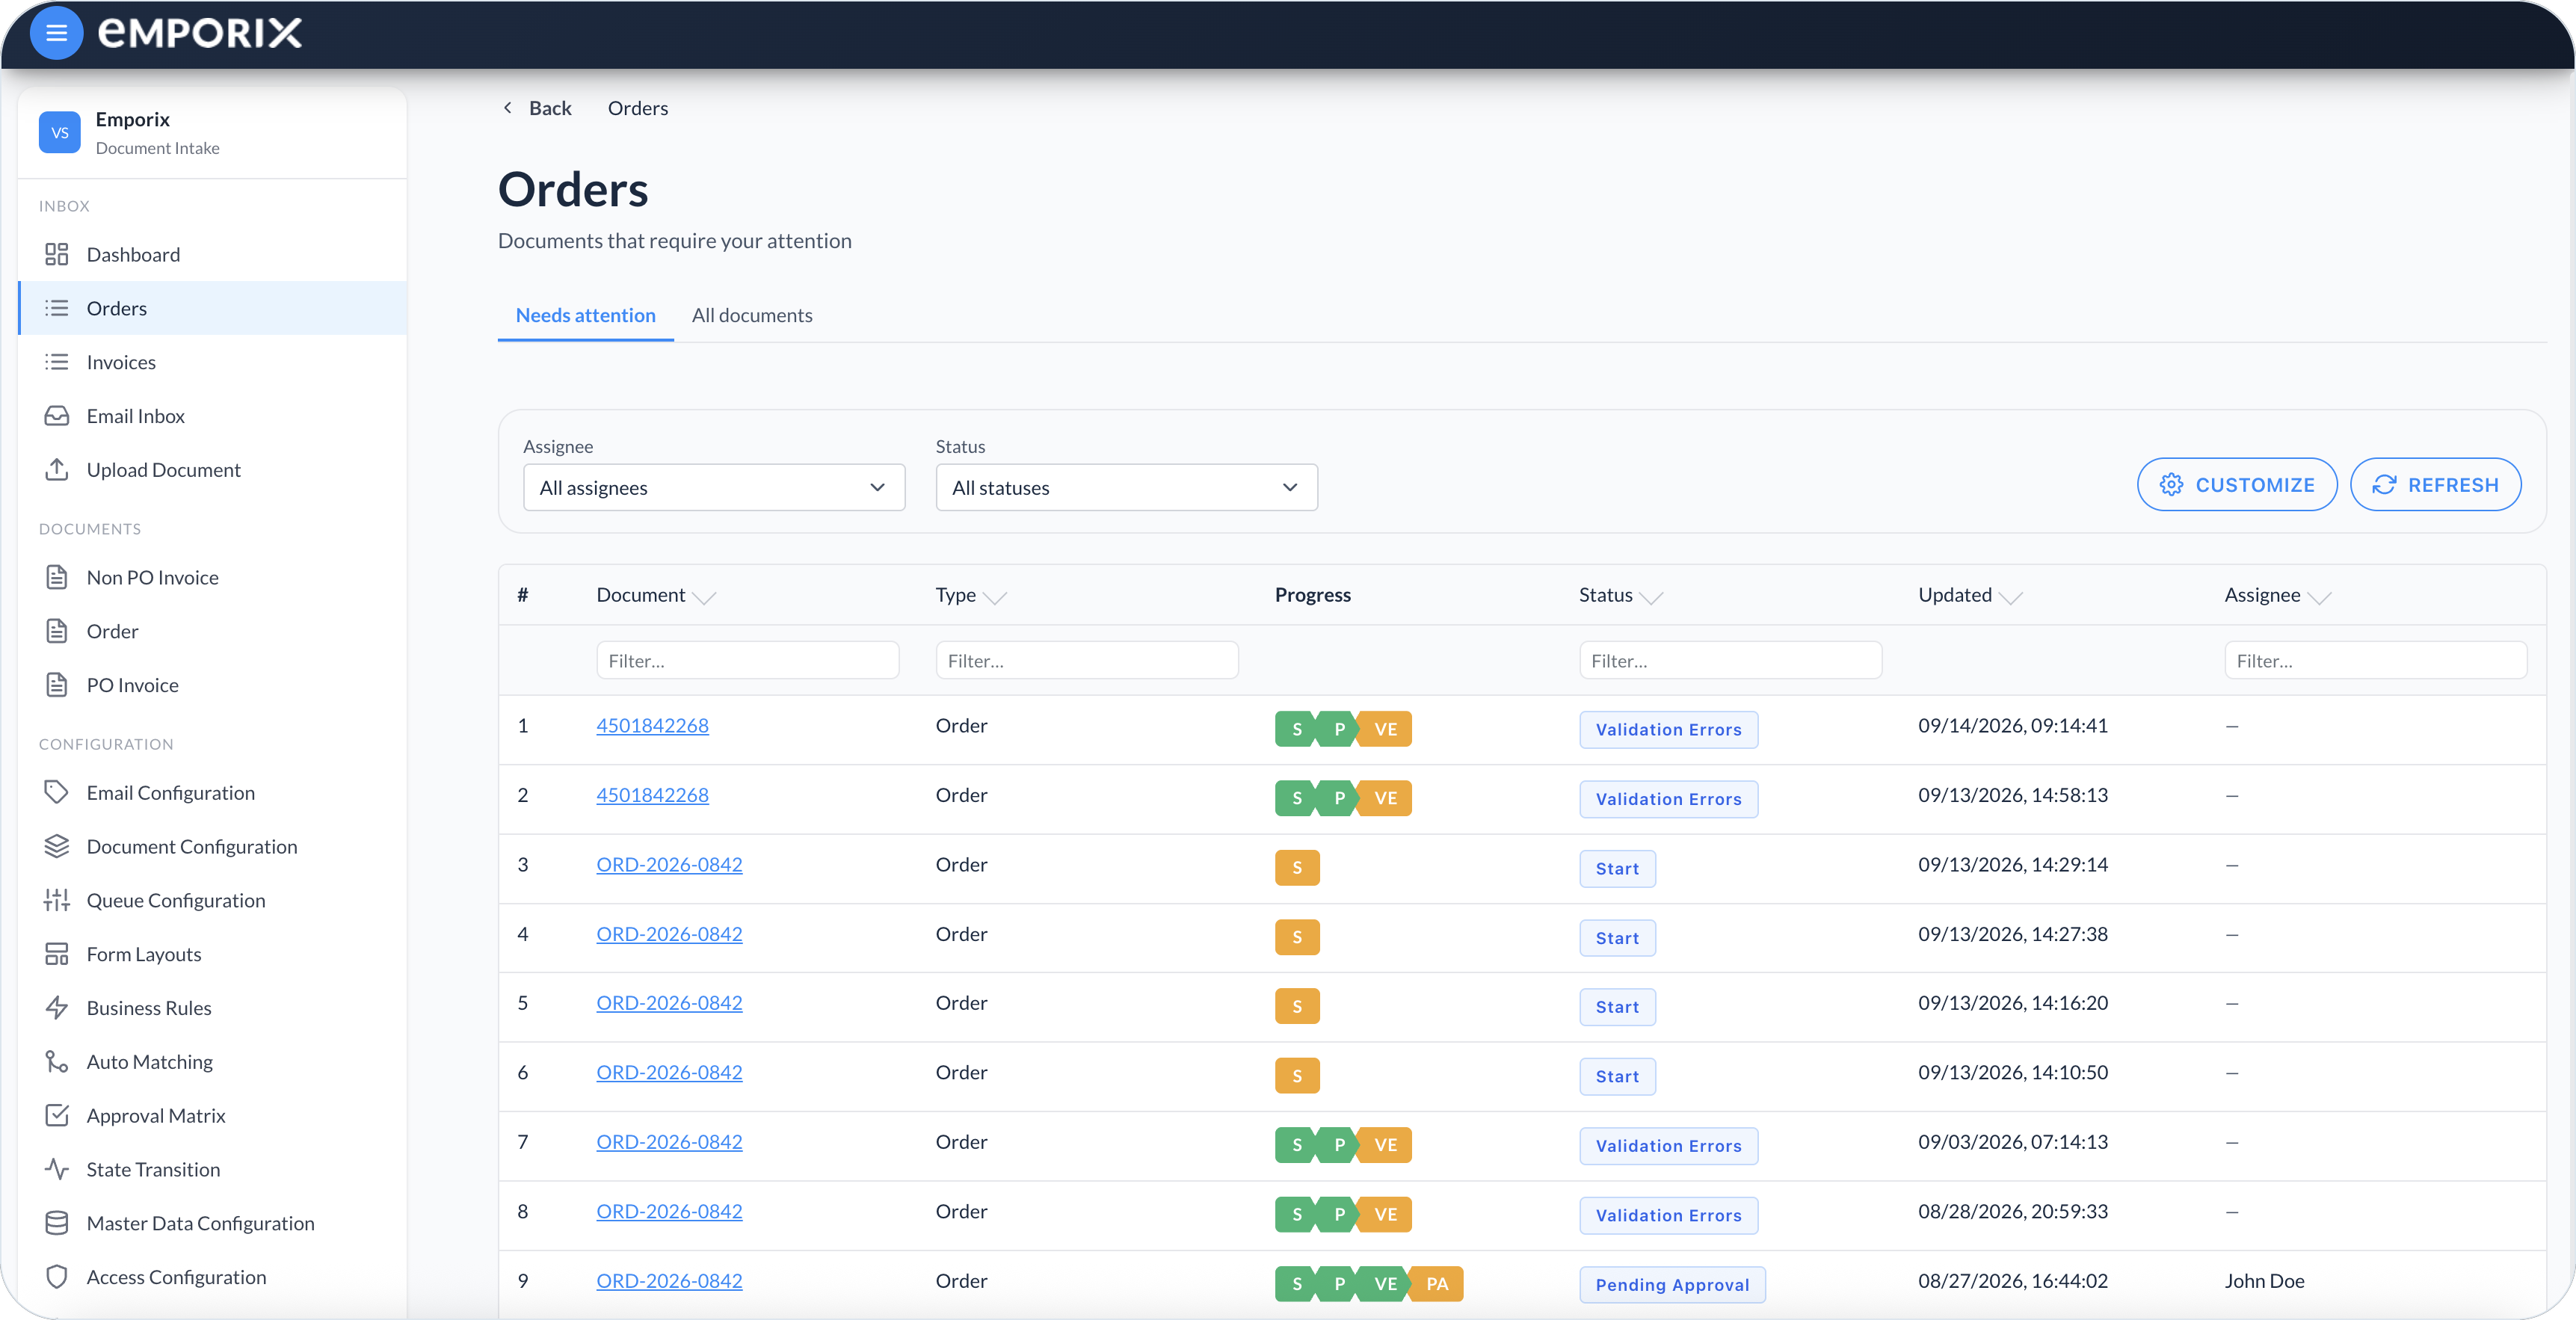Go Back using the breadcrumb link
Screen dimensions: 2576x1320
[537, 108]
